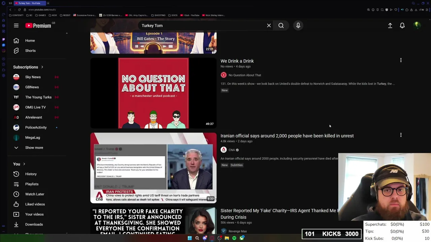
Task: Open File Explorer from the taskbar
Action: click(227, 238)
